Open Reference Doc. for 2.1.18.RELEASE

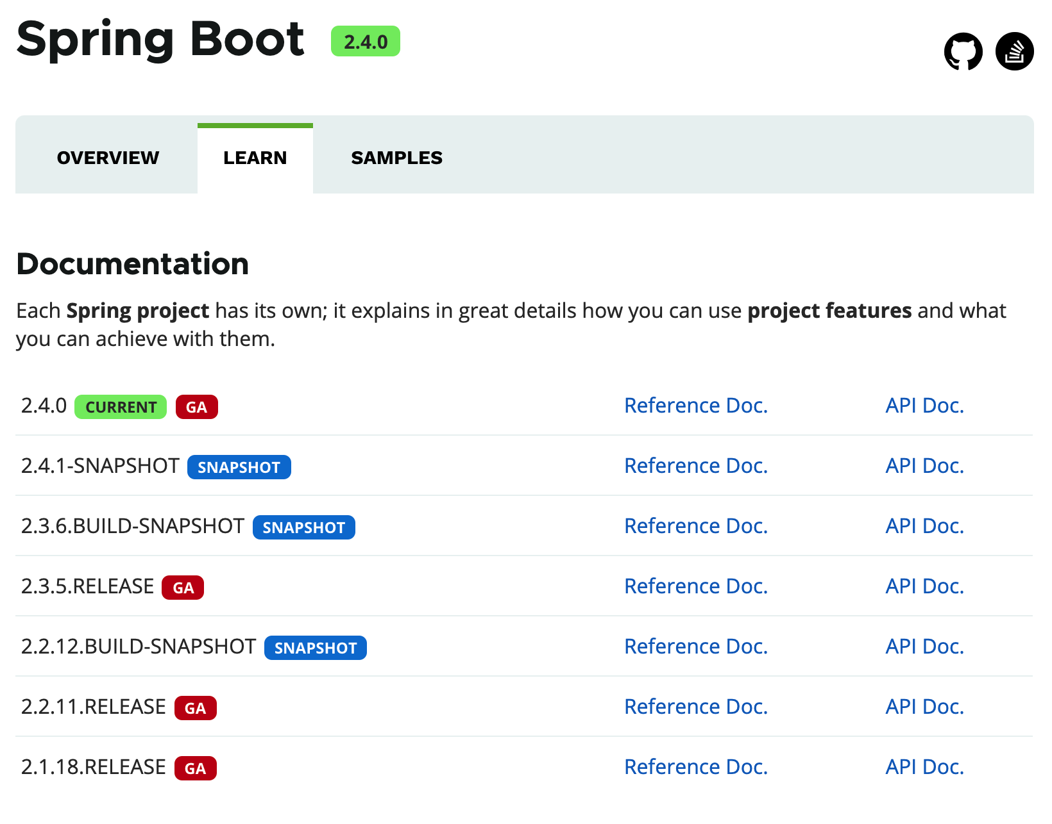(x=695, y=767)
